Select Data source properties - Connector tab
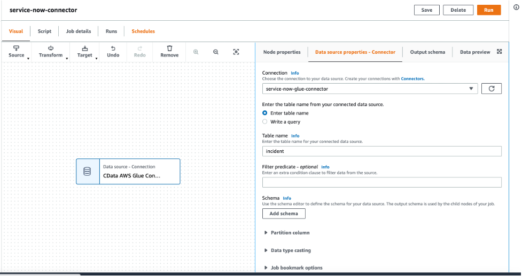The image size is (522, 276). [x=355, y=52]
